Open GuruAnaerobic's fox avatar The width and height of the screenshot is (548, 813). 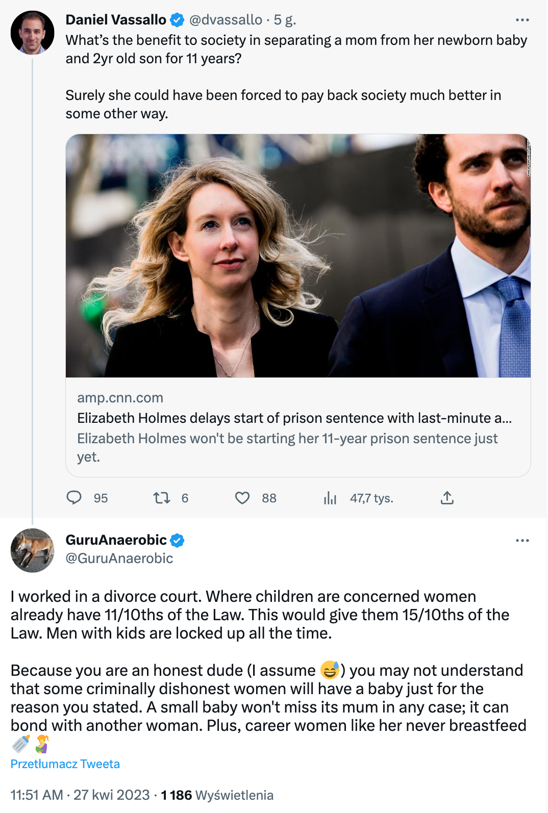pyautogui.click(x=32, y=550)
